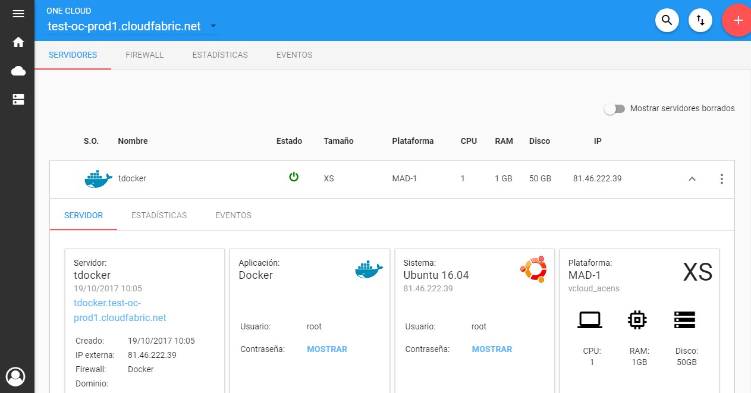
Task: Open the servers storage icon in the sidebar
Action: 18,99
